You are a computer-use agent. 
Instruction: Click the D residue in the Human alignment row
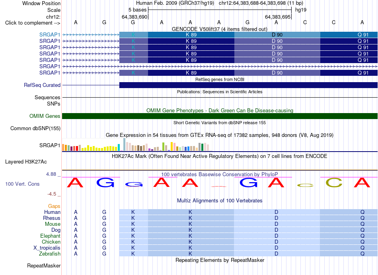[276, 212]
